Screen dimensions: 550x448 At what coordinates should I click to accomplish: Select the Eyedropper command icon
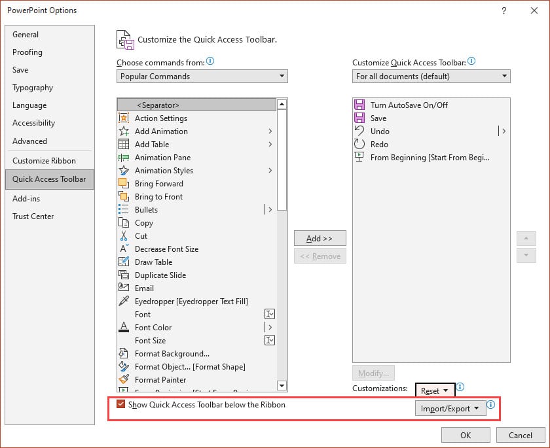124,302
